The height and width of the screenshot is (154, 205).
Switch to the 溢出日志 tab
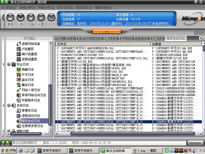[x=127, y=39]
